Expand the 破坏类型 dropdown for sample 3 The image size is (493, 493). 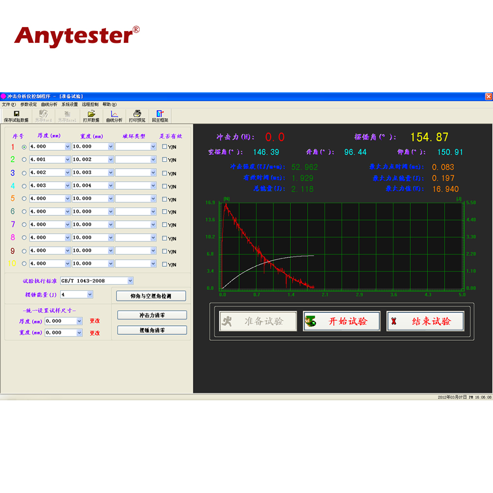[153, 173]
